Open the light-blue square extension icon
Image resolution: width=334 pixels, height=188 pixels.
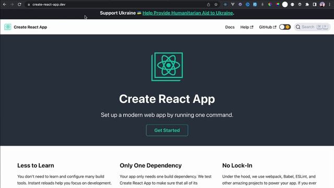(255, 5)
